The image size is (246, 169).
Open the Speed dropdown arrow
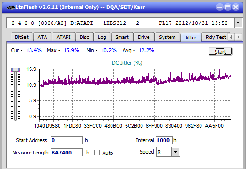(176, 152)
